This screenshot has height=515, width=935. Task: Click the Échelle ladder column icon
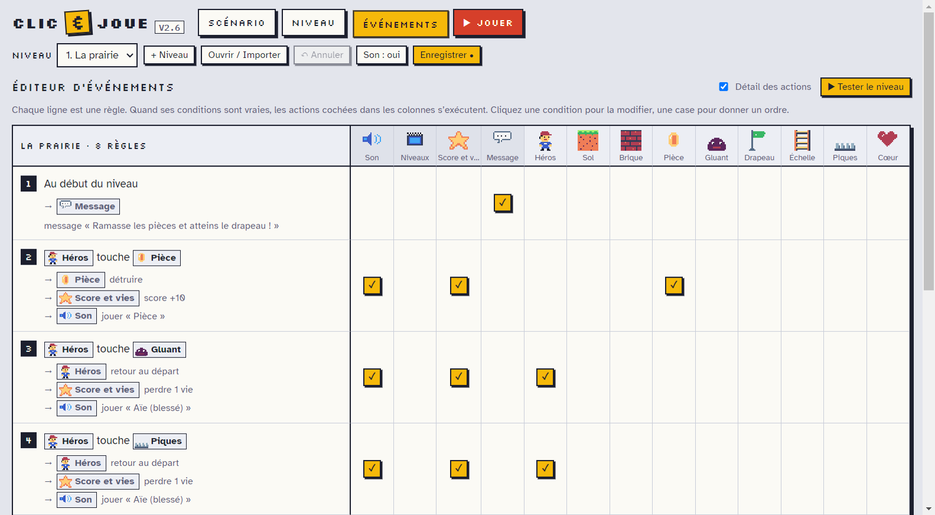click(802, 141)
